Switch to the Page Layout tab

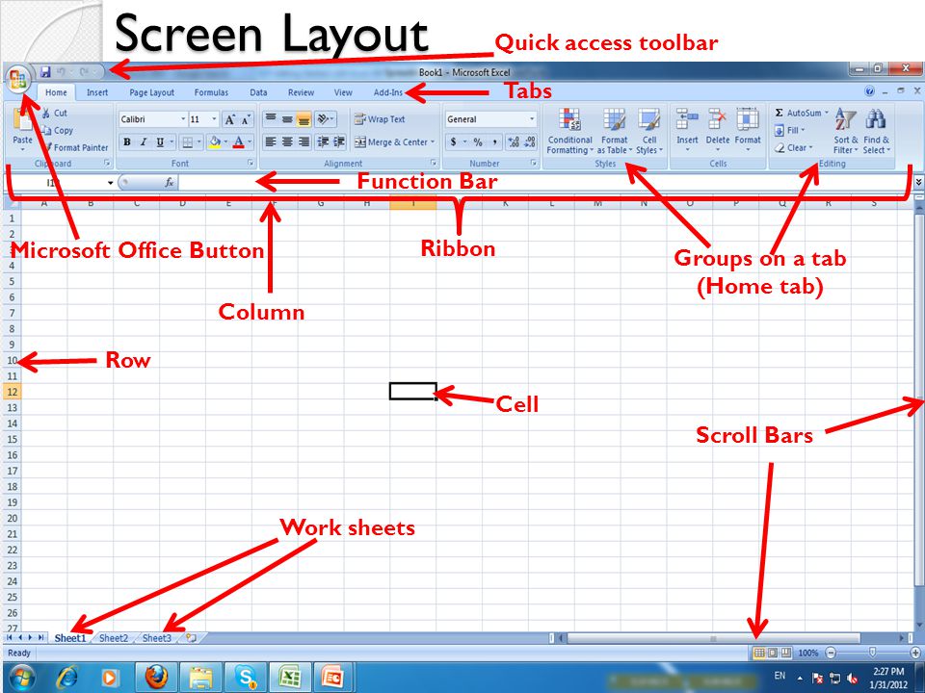151,92
